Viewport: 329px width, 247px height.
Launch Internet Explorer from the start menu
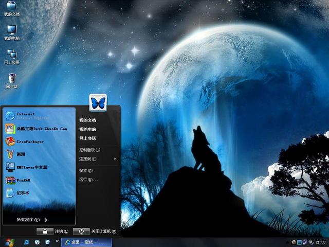(40, 116)
